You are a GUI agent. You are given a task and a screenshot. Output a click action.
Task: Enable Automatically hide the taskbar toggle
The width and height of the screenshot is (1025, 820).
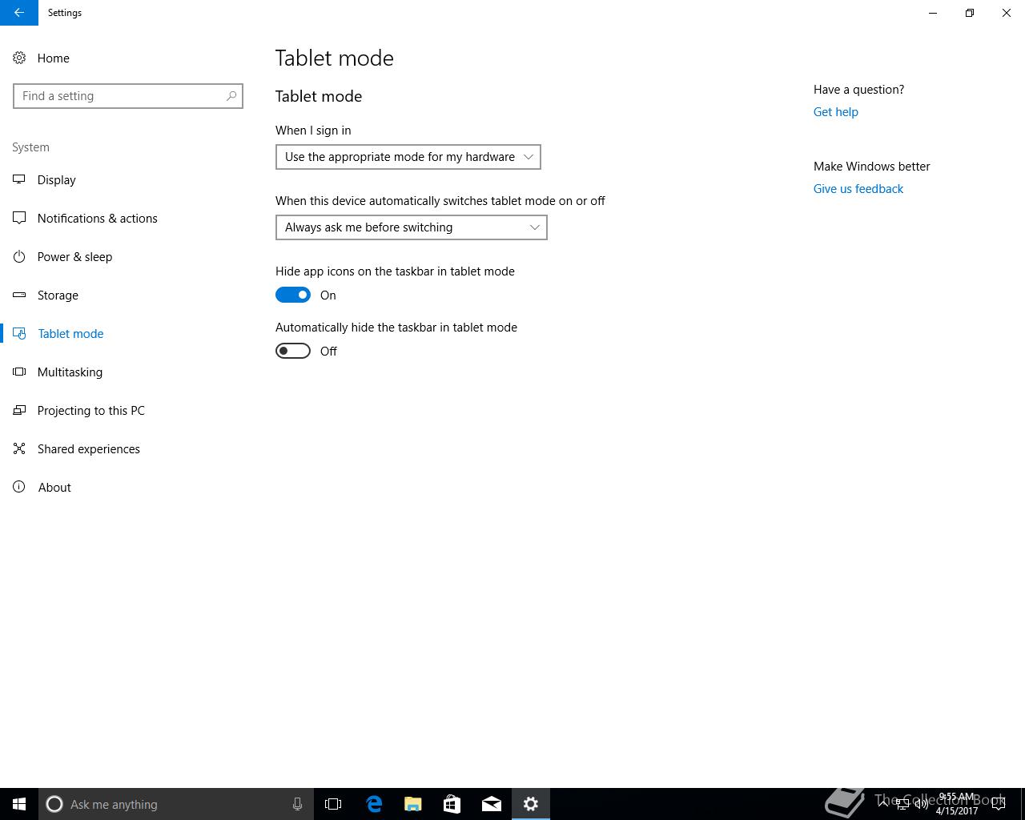click(x=293, y=351)
